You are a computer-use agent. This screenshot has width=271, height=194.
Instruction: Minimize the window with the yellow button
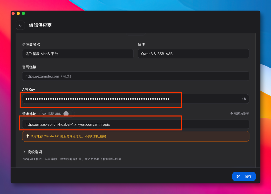(x=18, y=14)
